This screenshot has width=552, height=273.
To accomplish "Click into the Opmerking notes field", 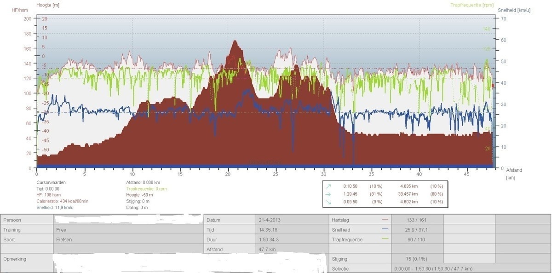I will coord(184,262).
